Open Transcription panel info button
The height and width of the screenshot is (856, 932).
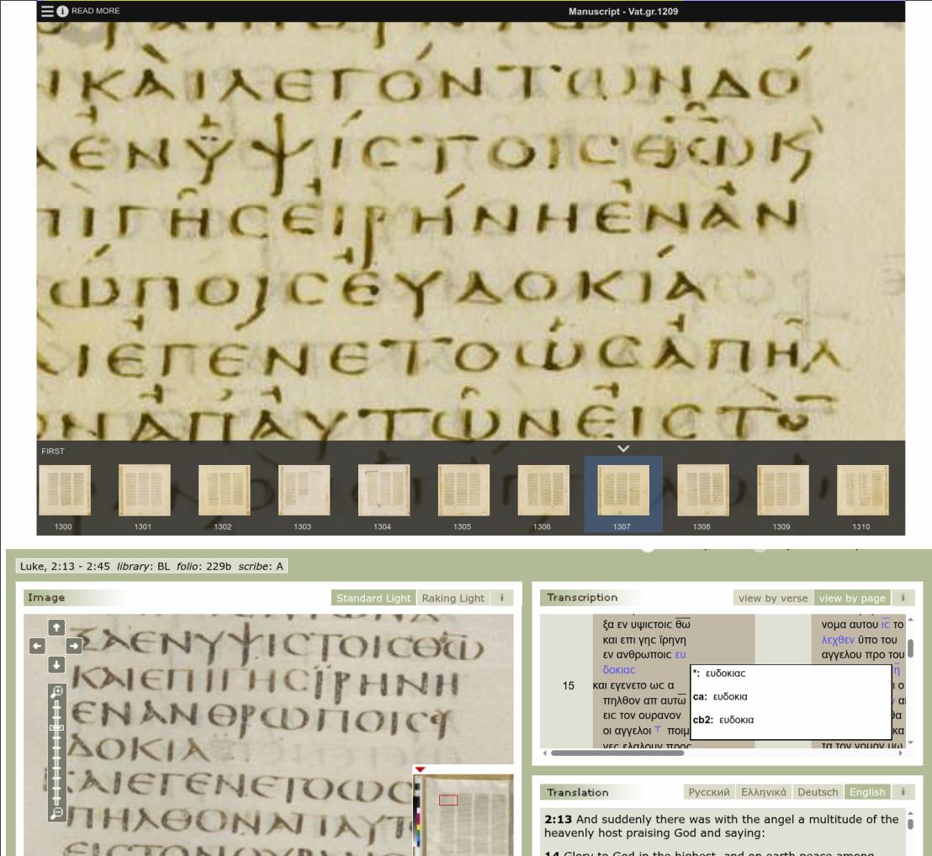point(903,598)
